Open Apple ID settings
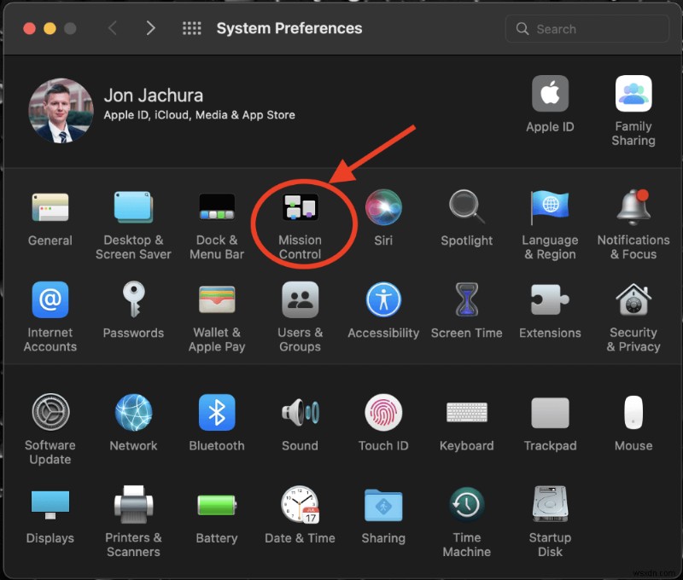Image resolution: width=683 pixels, height=580 pixels. point(550,94)
